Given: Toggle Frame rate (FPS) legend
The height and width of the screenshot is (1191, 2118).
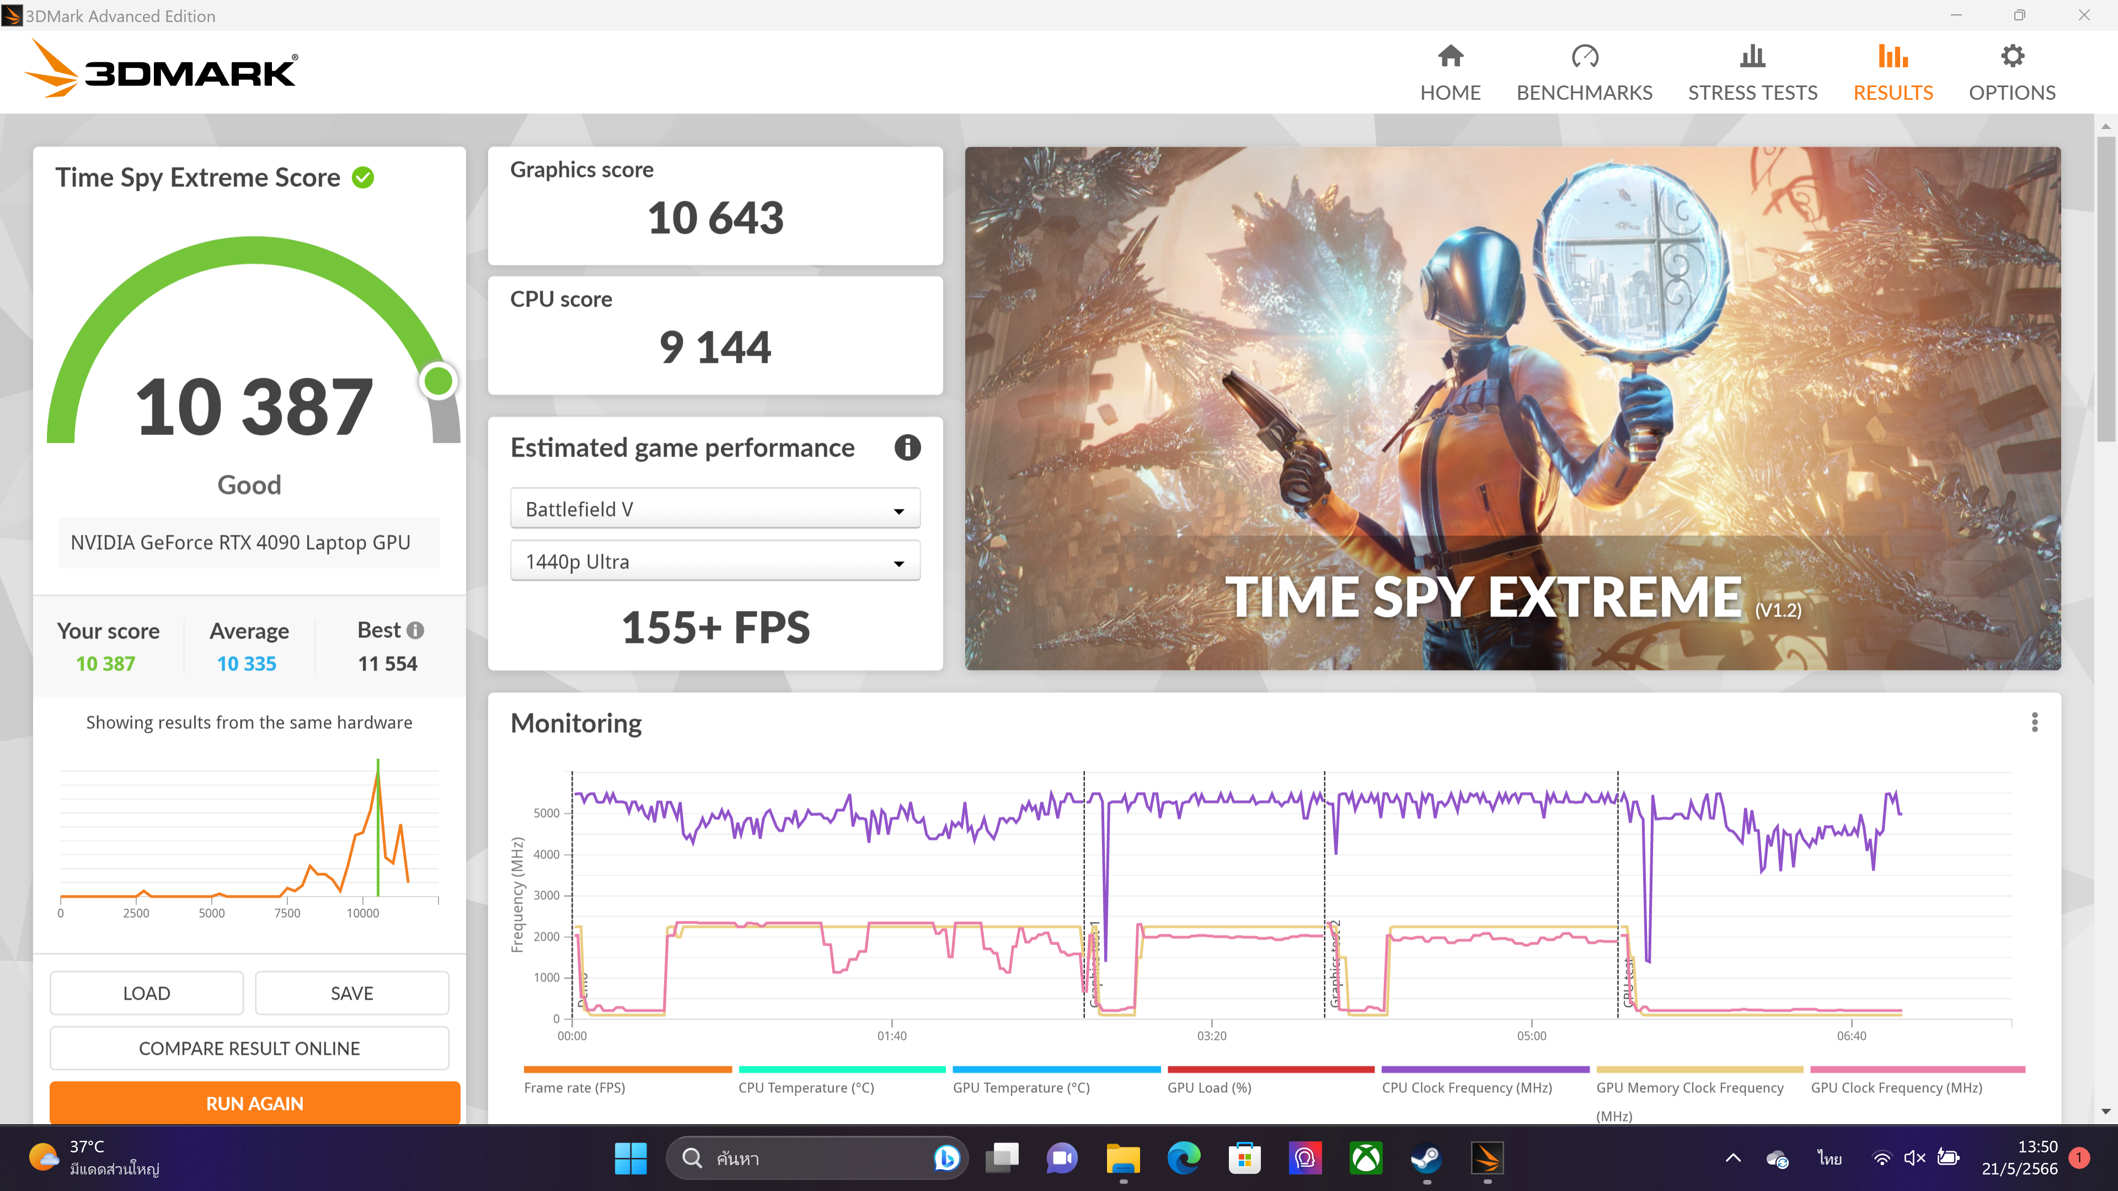Looking at the screenshot, I should pos(627,1080).
